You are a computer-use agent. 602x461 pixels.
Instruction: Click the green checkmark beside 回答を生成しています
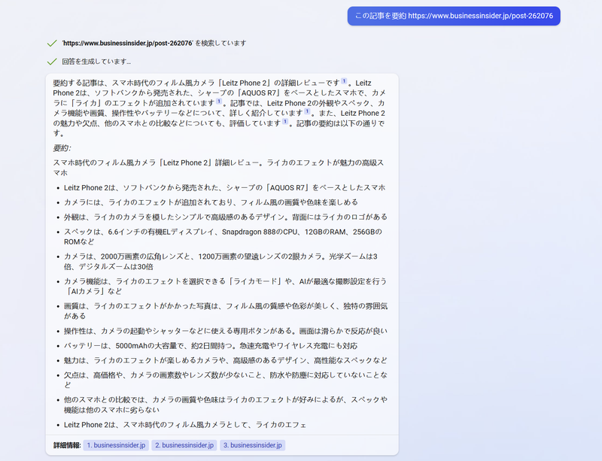pyautogui.click(x=52, y=62)
